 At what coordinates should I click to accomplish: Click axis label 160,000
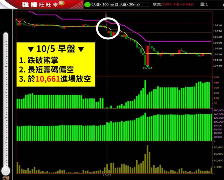pos(218,111)
